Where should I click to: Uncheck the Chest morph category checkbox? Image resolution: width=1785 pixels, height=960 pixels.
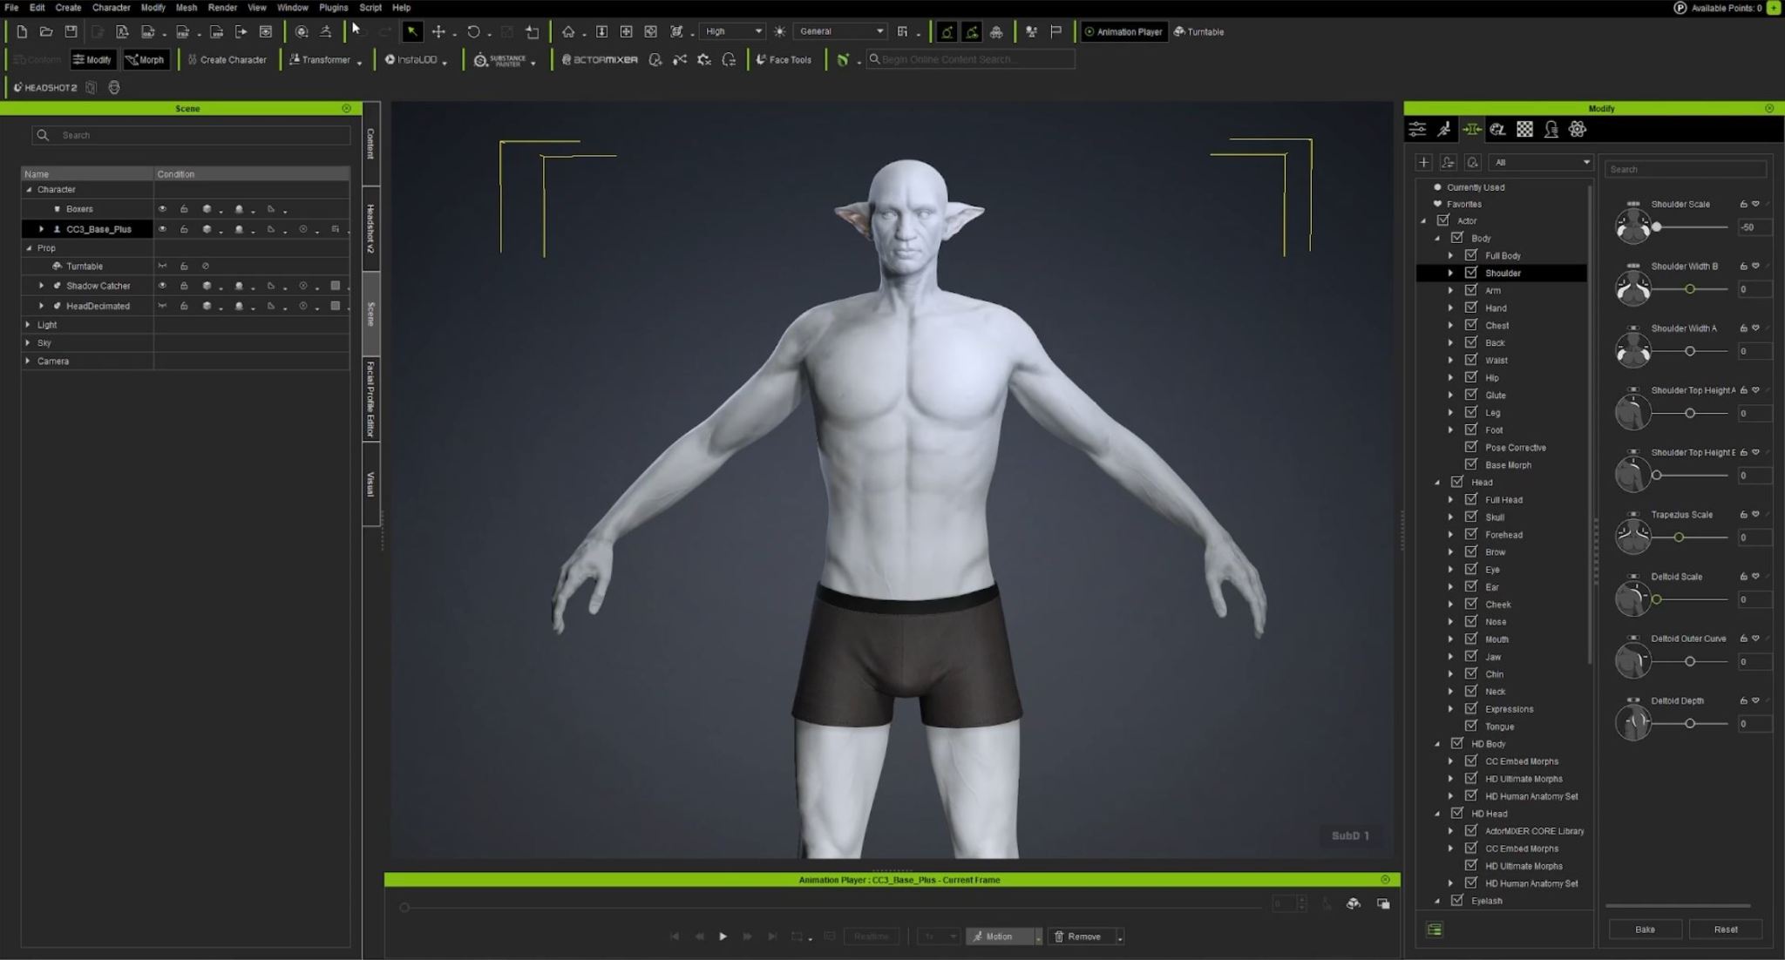click(x=1471, y=325)
